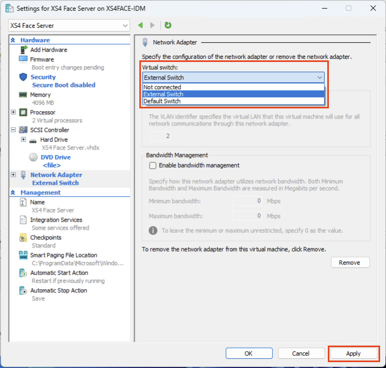
Task: Collapse the SCSI Controller tree node
Action: tap(13, 130)
